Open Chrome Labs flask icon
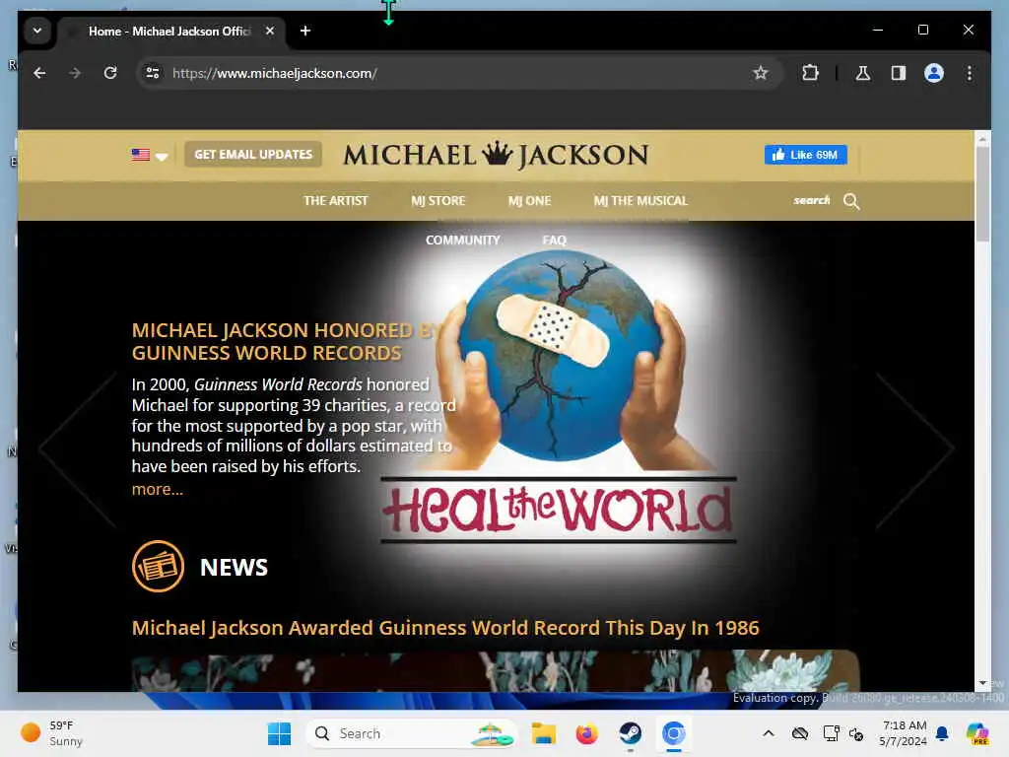Viewport: 1009px width, 757px height. pyautogui.click(x=863, y=73)
